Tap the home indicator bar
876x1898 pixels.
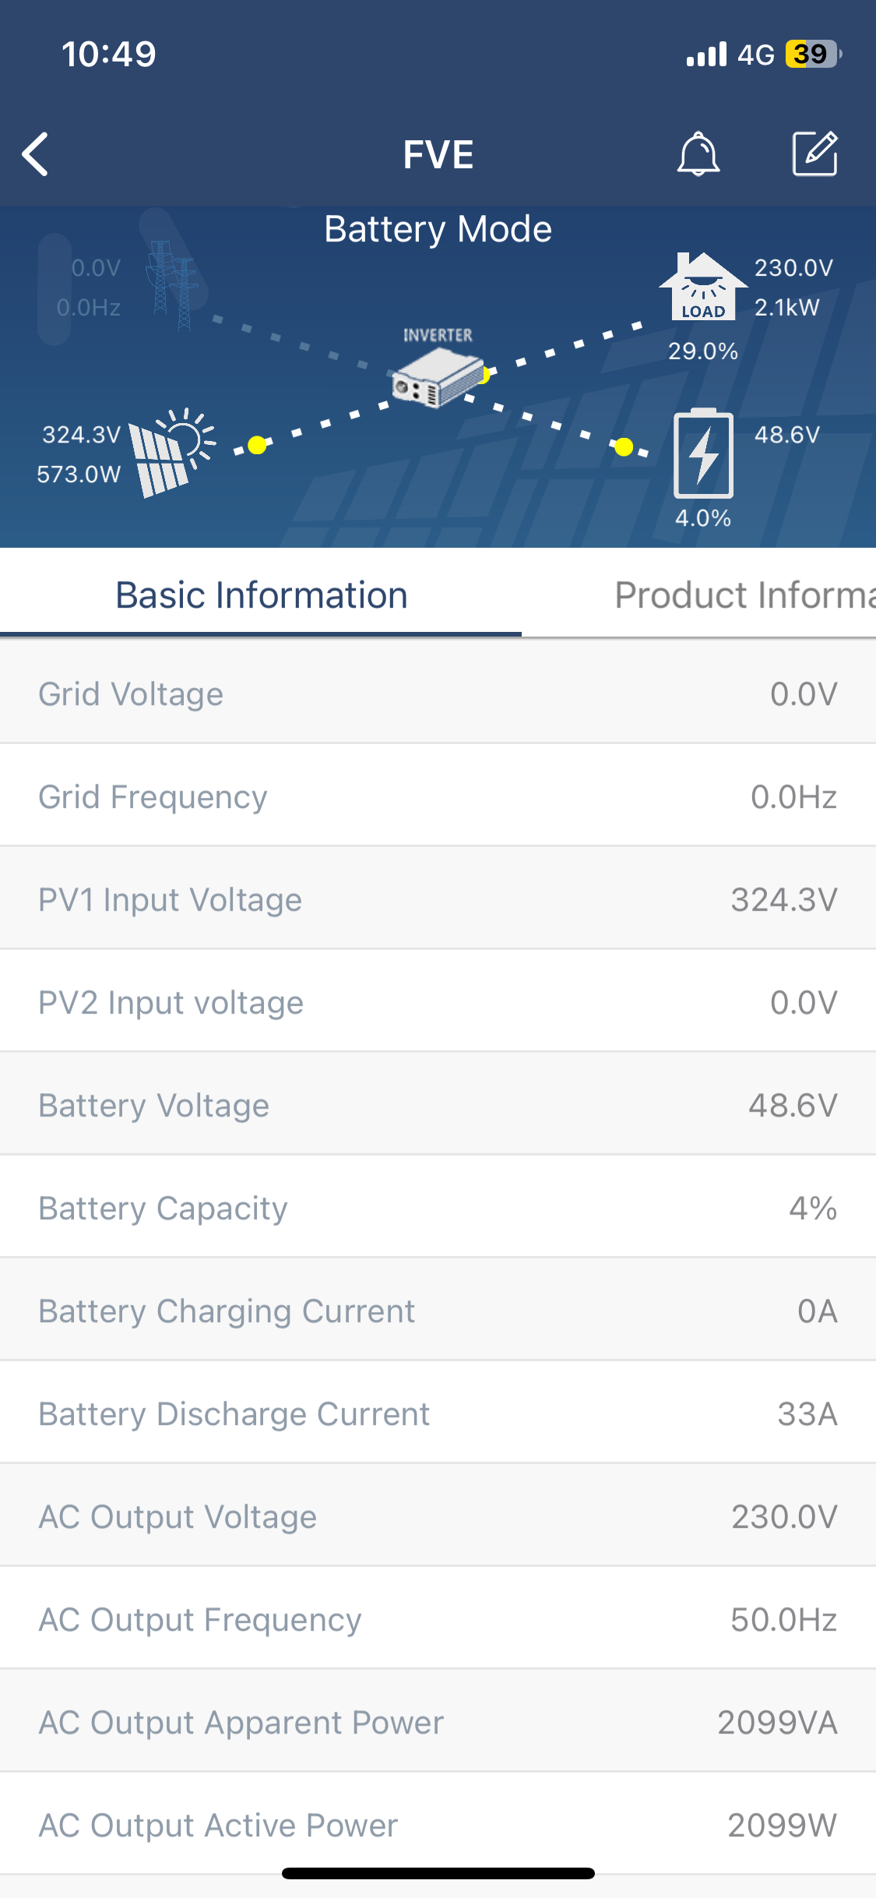[438, 1873]
